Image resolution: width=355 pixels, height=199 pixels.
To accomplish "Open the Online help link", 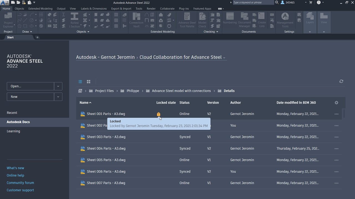I will [16, 176].
